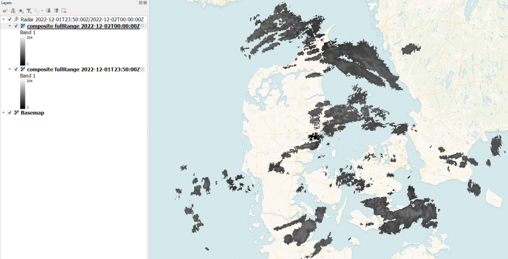Collapse the Basemap layer node
The image size is (508, 259).
click(x=4, y=113)
